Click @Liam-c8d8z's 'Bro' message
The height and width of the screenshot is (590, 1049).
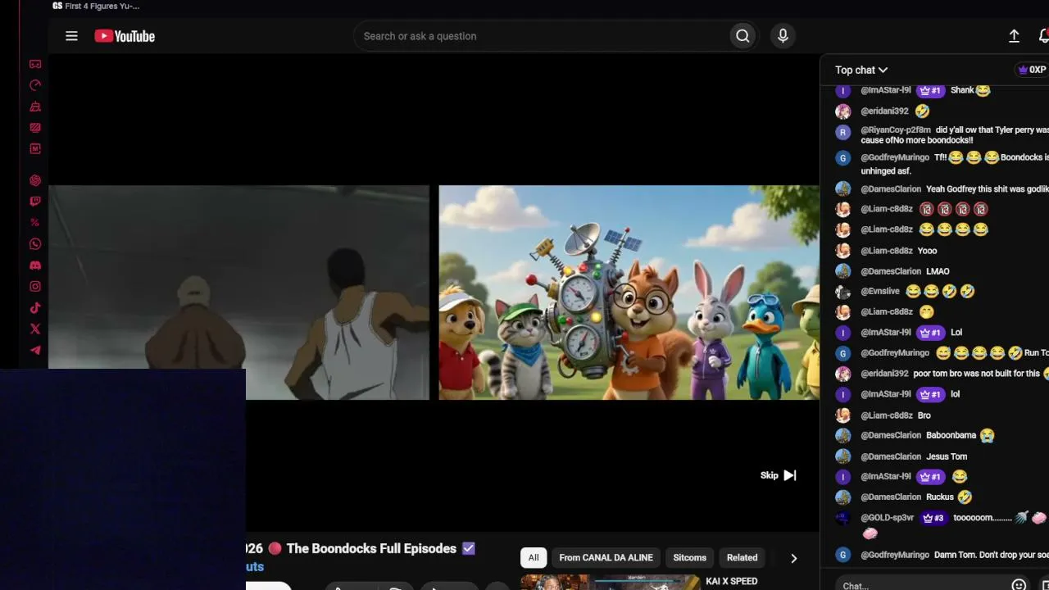point(924,415)
